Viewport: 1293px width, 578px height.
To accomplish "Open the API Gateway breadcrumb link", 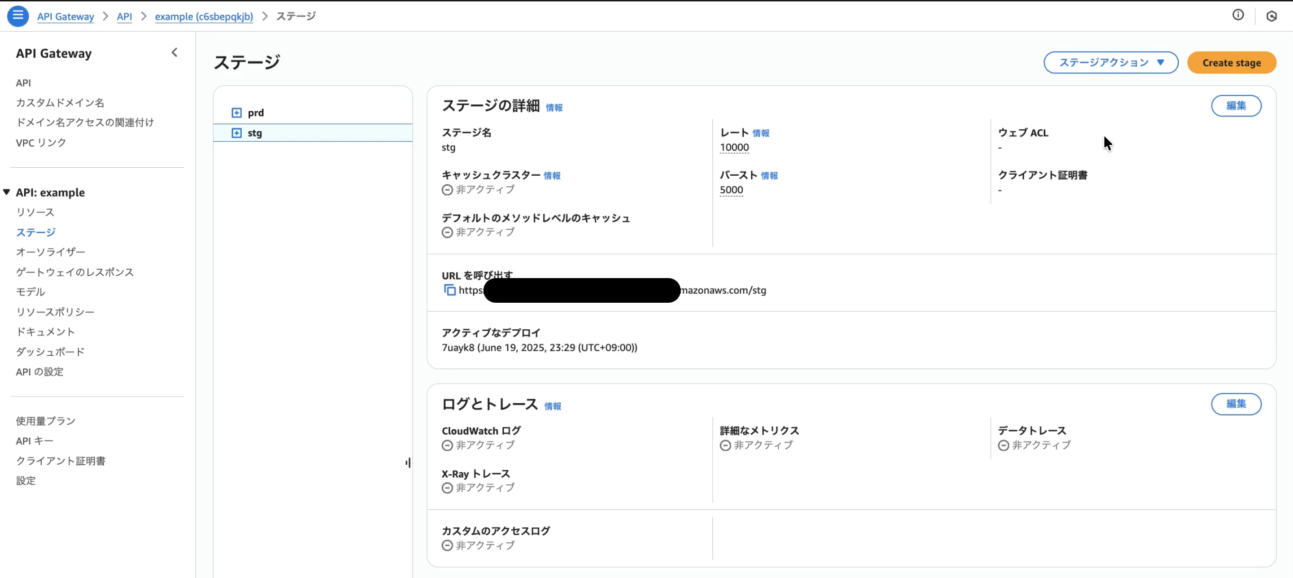I will click(x=65, y=16).
